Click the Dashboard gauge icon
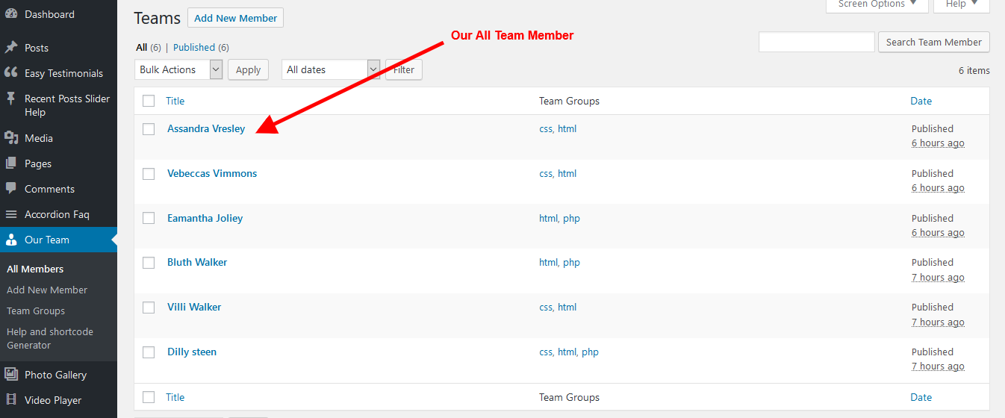1005x418 pixels. (x=11, y=14)
